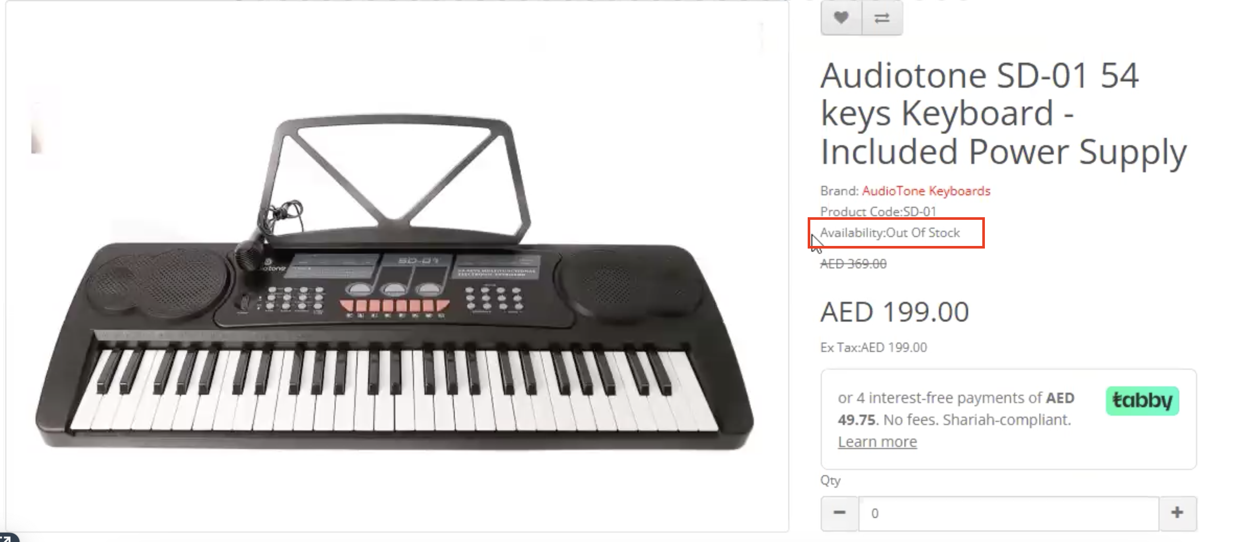The image size is (1240, 542).
Task: Click the dark external-arrow icon at bottom-left corner
Action: click(7, 538)
